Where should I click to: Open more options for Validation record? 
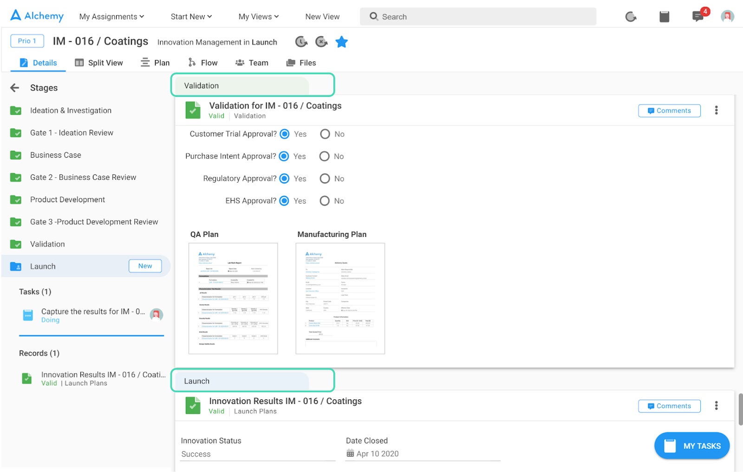click(717, 110)
